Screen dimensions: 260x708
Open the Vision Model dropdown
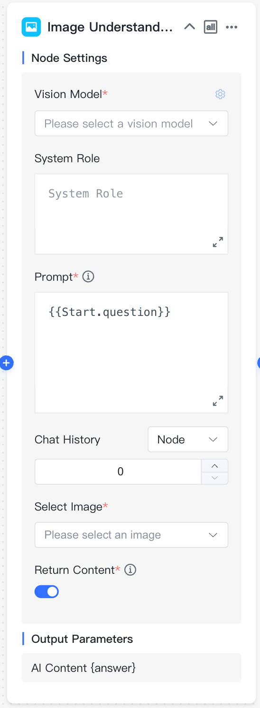click(x=131, y=124)
